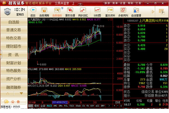Open the 理财超市 sidebar section
This screenshot has height=113, width=169.
click(x=14, y=46)
